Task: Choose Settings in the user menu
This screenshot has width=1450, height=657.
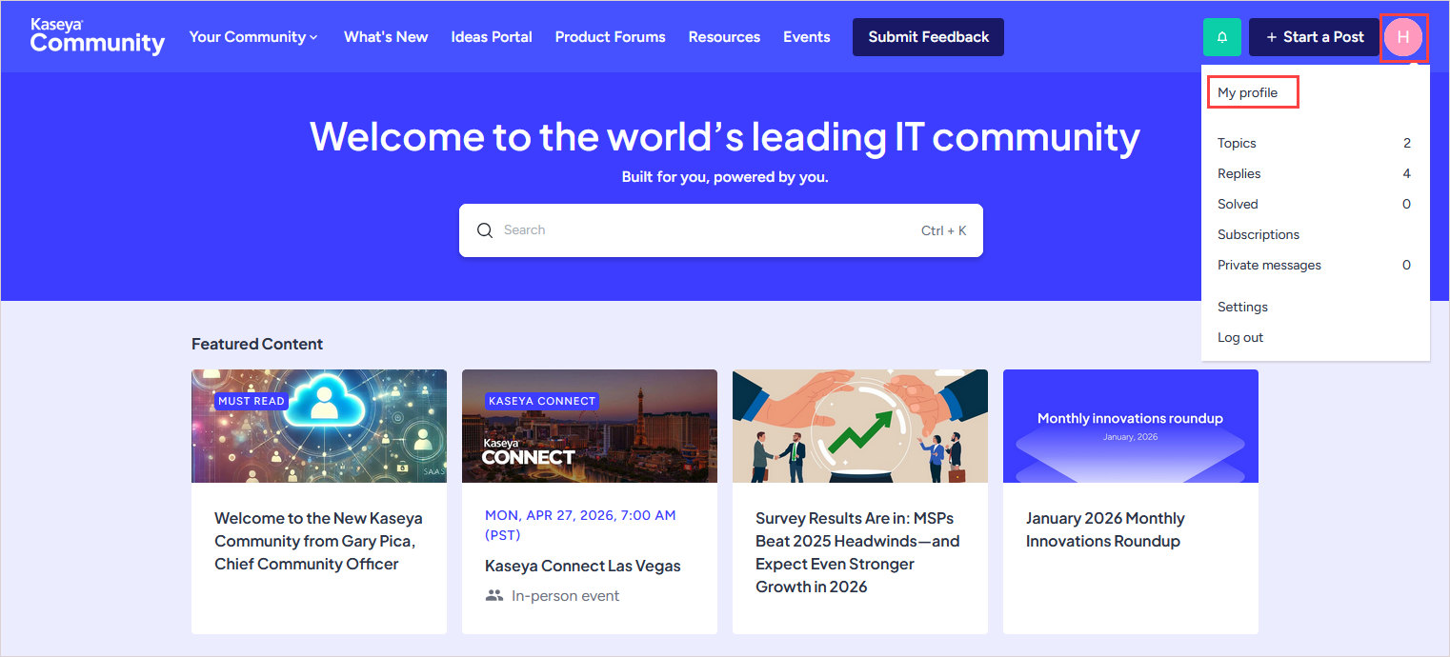Action: coord(1242,308)
